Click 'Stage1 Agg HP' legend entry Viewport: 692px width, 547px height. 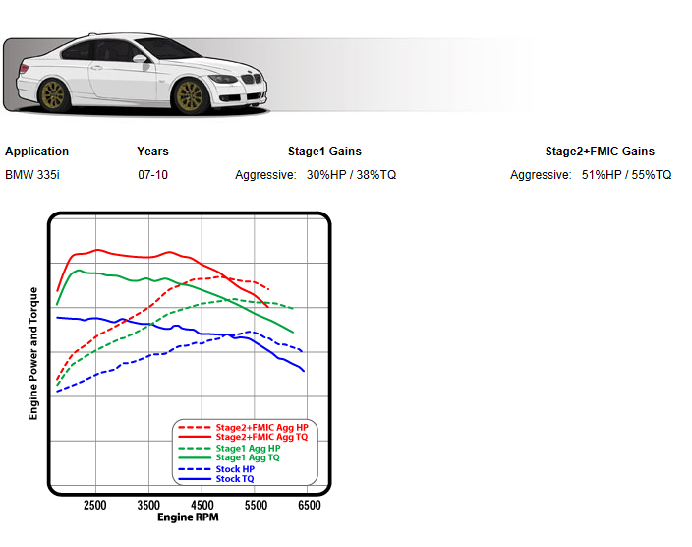248,448
